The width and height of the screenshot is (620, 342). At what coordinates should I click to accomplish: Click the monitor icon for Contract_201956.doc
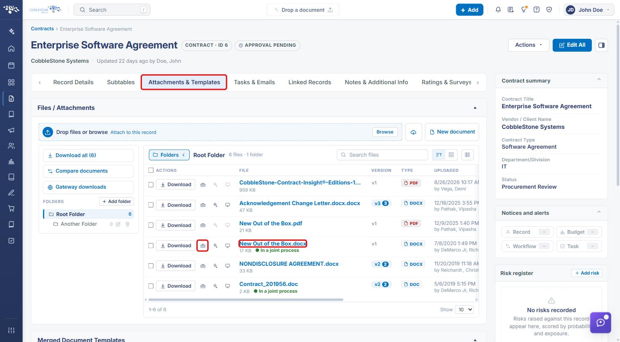(x=228, y=286)
